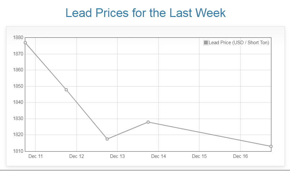Click the Dec 11 x-axis label
290x171 pixels.
pyautogui.click(x=35, y=156)
